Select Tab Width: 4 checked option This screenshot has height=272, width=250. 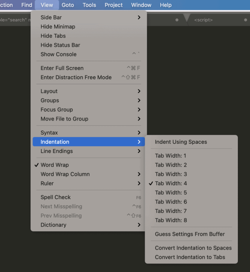click(171, 183)
